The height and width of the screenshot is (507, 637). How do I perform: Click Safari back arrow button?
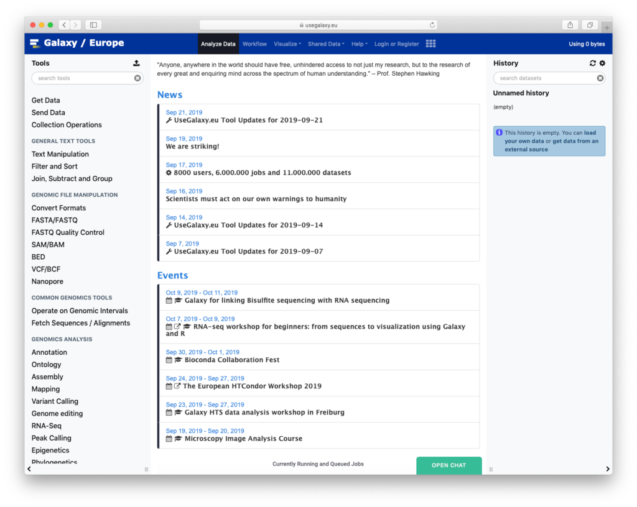click(x=64, y=25)
